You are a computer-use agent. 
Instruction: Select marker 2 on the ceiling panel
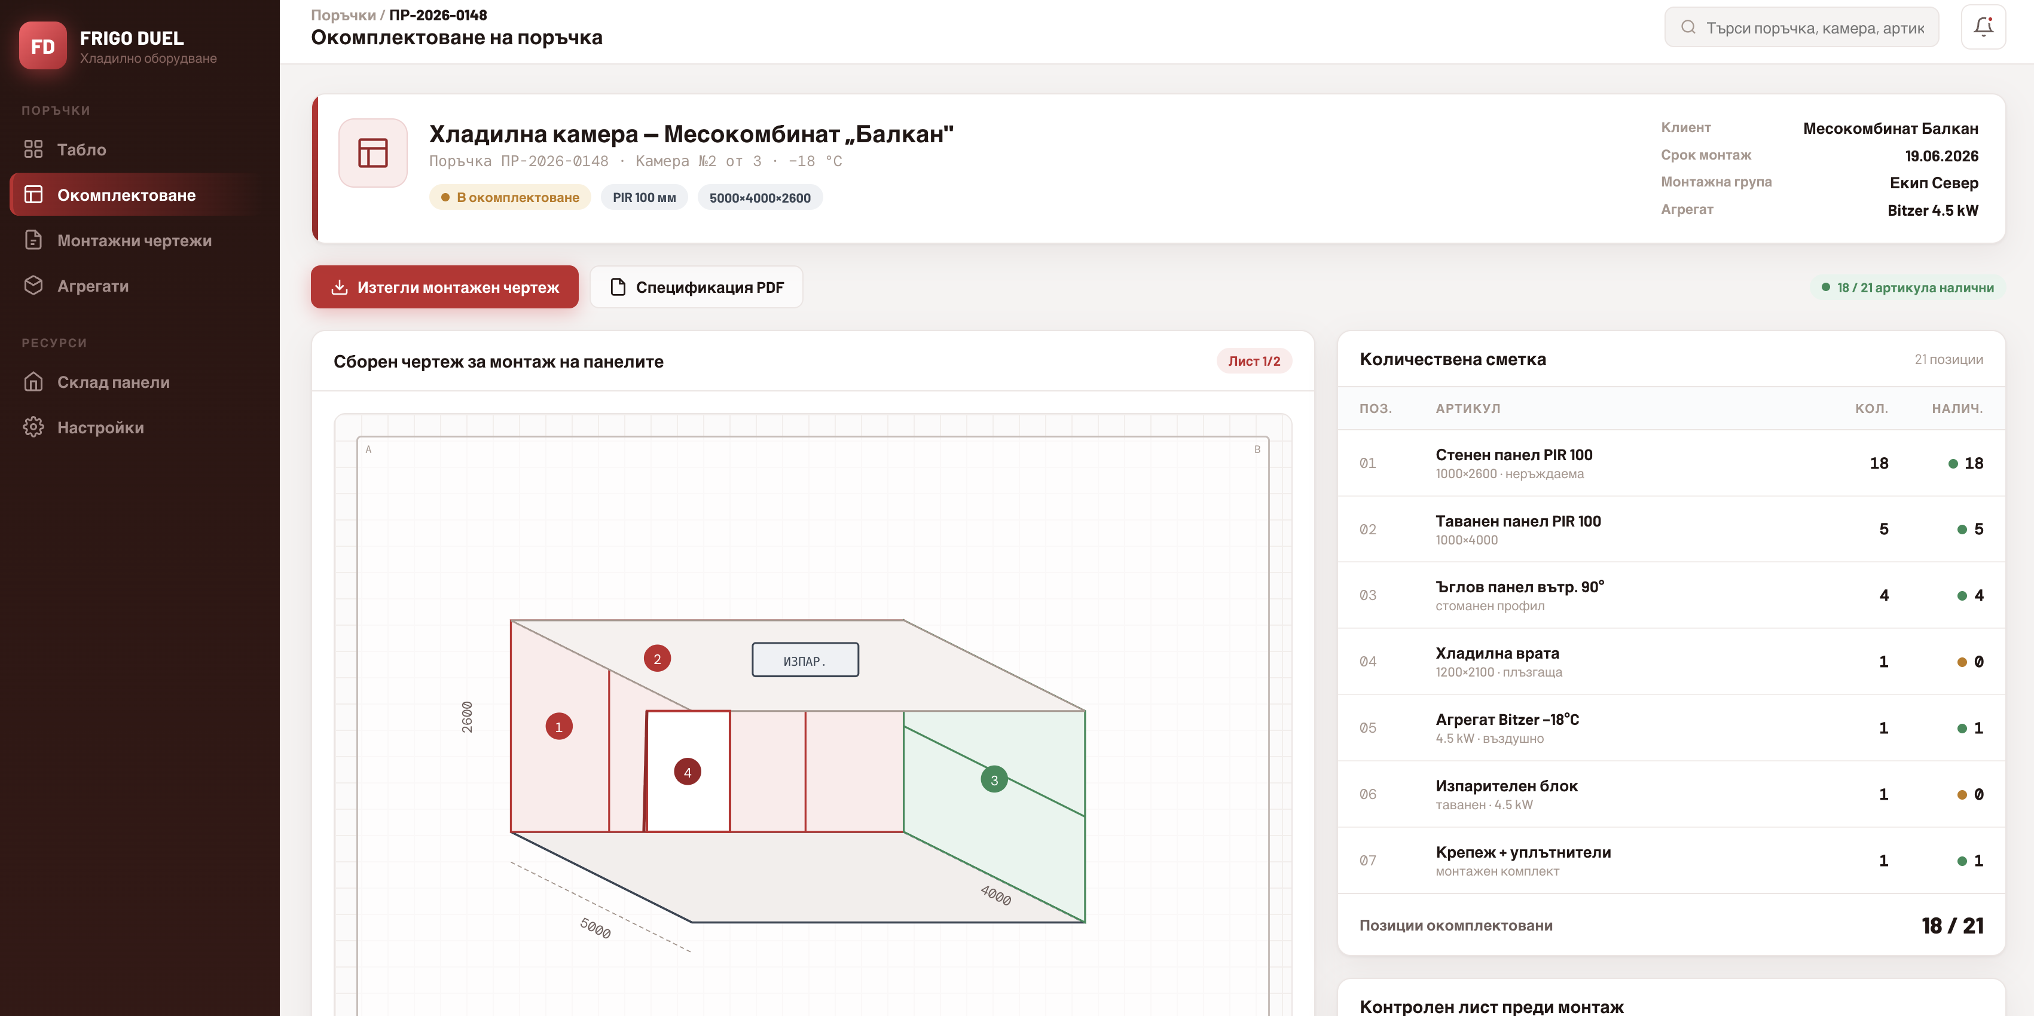pyautogui.click(x=657, y=659)
